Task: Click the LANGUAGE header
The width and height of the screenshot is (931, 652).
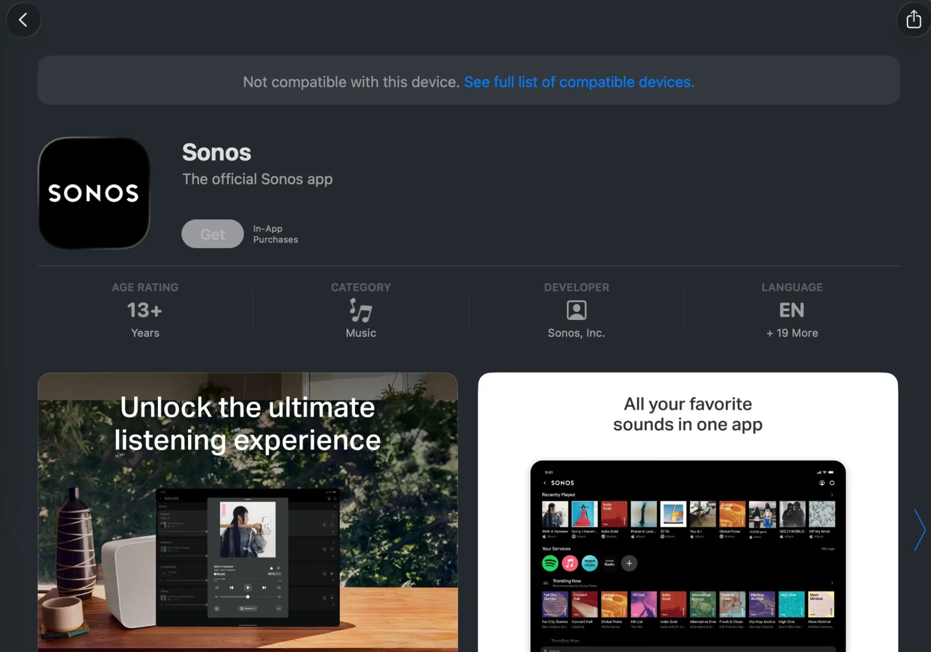Action: click(792, 287)
